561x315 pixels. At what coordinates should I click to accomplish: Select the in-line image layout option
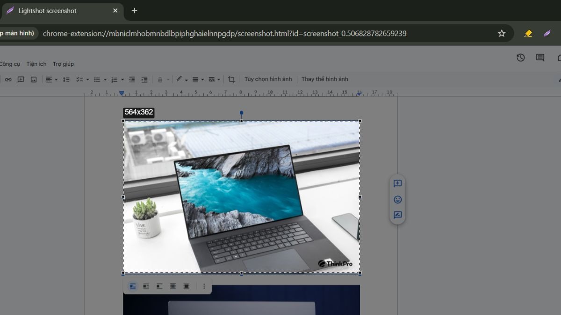(133, 286)
